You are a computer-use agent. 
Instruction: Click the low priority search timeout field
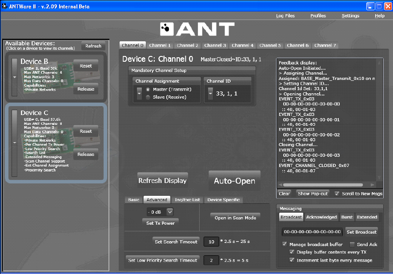click(x=211, y=260)
